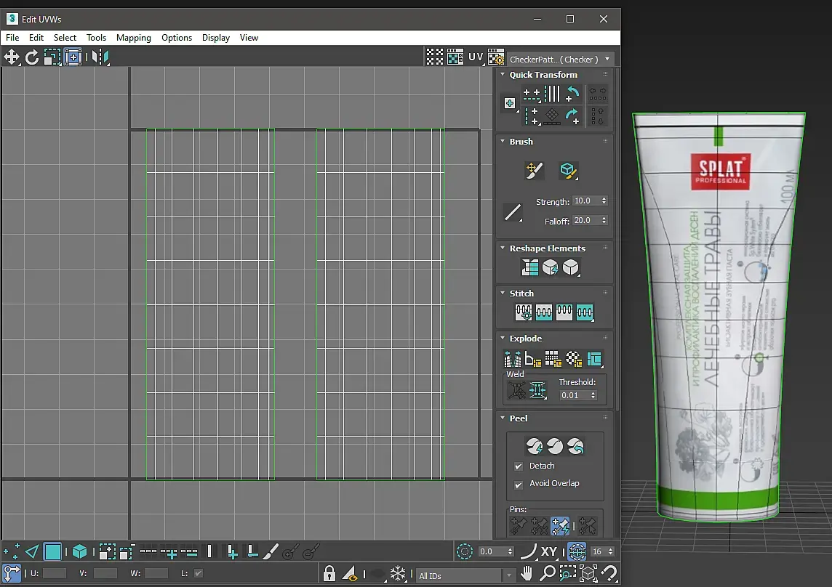832x587 pixels.
Task: Open the Tools menu
Action: pyautogui.click(x=96, y=38)
